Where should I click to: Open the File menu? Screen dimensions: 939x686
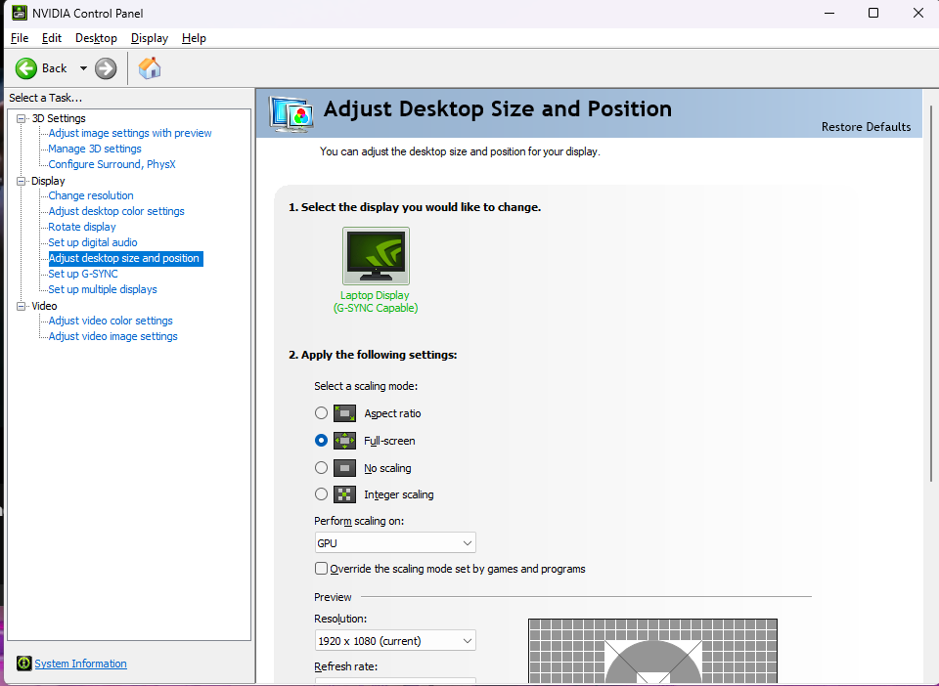tap(20, 38)
